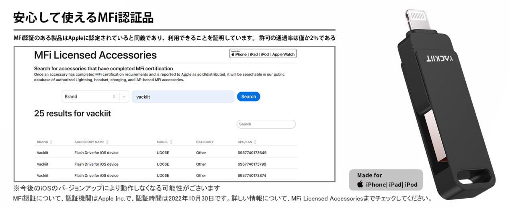Sort table by the MODEL column arrows
Screen dimensions: 510x209
tap(172, 142)
